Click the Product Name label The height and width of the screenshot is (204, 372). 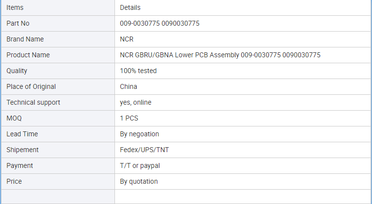[28, 55]
